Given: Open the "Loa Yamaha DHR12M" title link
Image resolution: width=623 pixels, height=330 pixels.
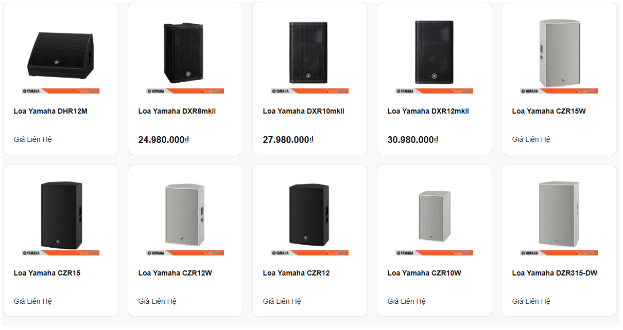Looking at the screenshot, I should 50,111.
